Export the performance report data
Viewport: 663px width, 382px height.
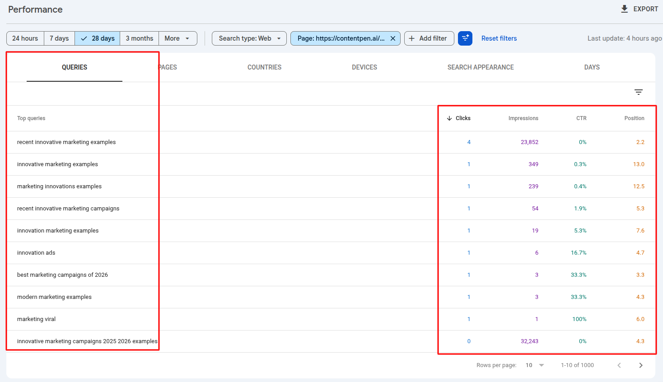(639, 9)
